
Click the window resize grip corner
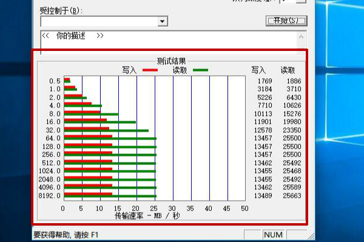311,236
